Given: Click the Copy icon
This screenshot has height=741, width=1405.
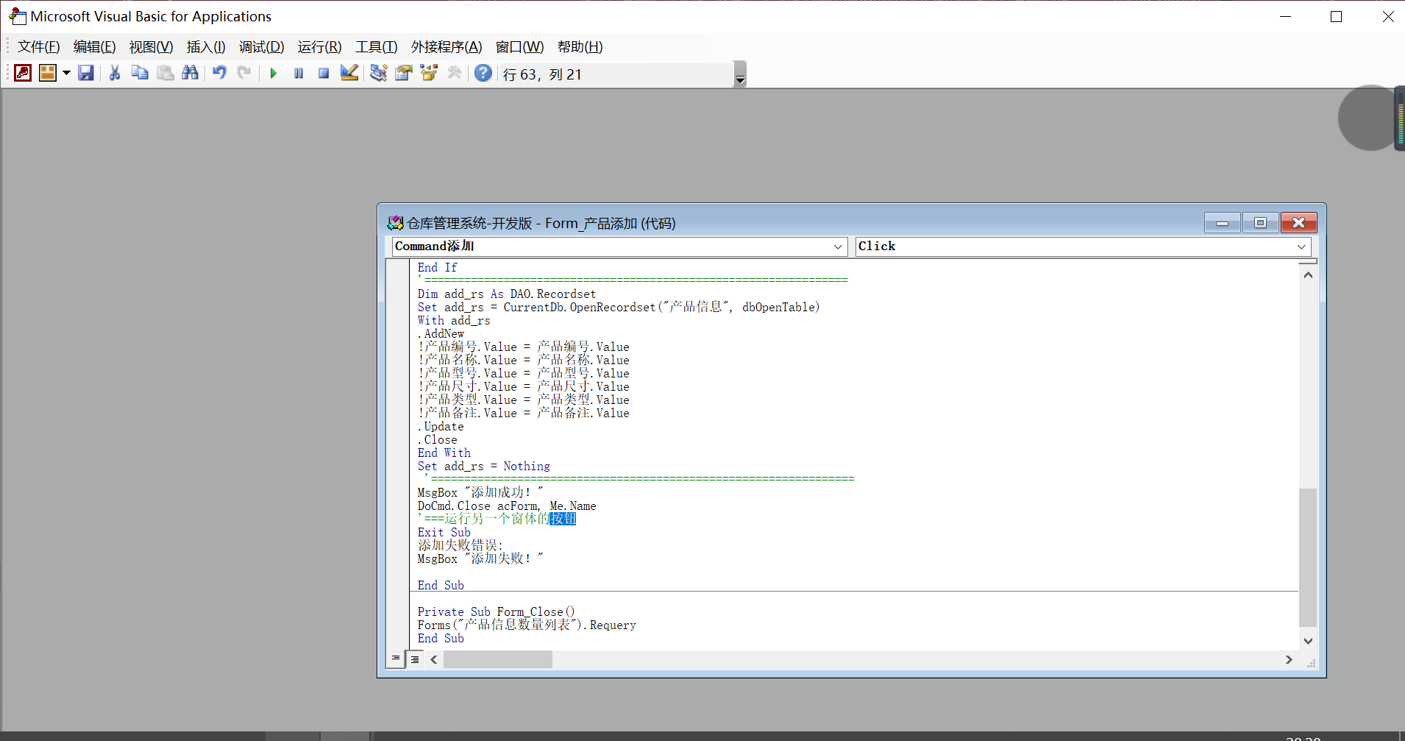Looking at the screenshot, I should click(x=139, y=73).
